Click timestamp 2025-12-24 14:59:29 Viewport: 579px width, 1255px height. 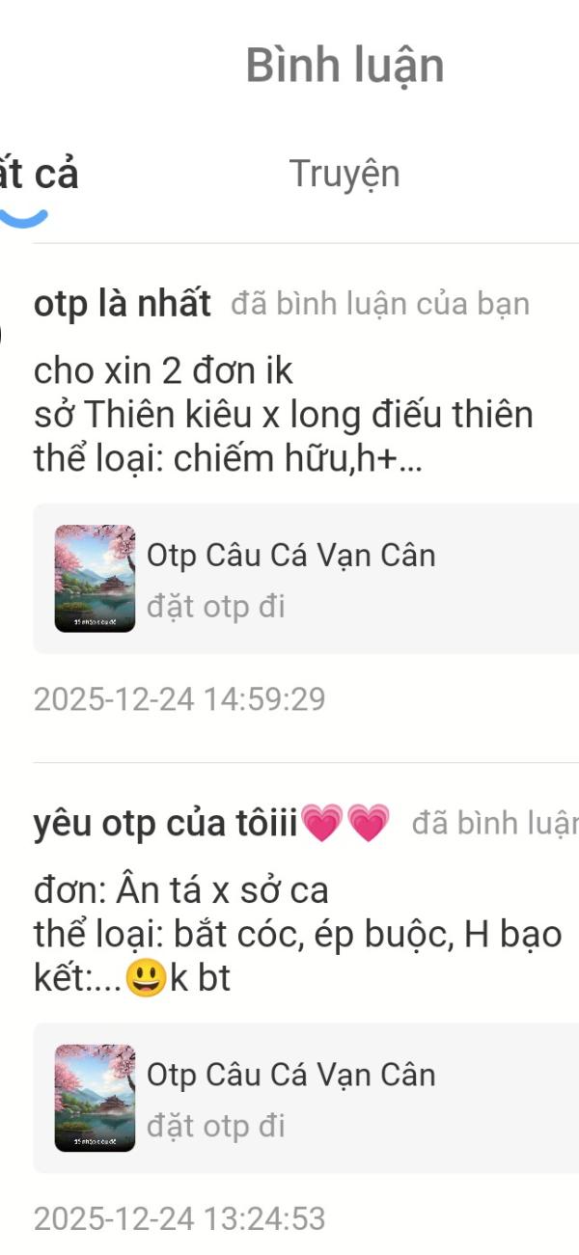179,699
